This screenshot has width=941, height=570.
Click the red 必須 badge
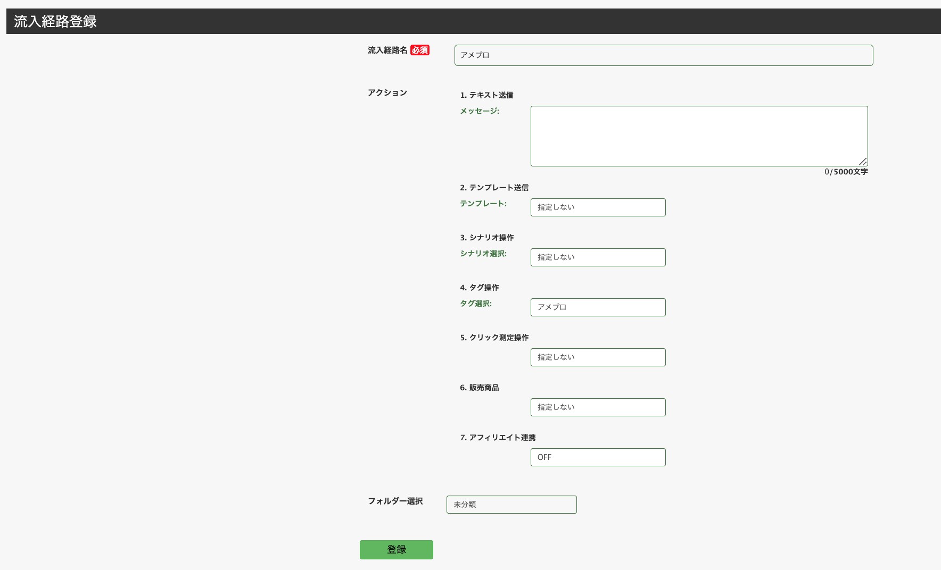click(420, 50)
